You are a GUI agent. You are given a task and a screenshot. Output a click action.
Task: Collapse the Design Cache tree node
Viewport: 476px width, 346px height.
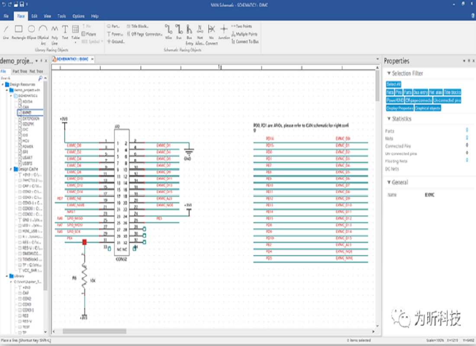click(12, 169)
